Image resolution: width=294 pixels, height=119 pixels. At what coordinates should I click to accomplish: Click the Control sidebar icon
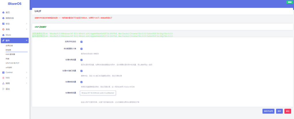(x=3, y=72)
